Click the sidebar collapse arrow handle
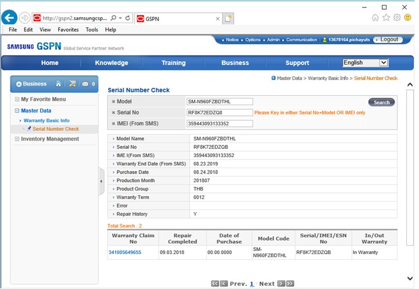The height and width of the screenshot is (289, 419). pyautogui.click(x=102, y=181)
